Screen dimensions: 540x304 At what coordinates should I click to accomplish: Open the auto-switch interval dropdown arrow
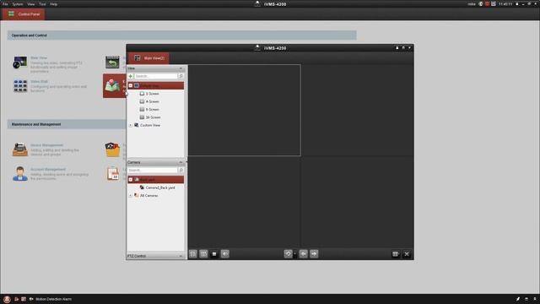coord(294,254)
